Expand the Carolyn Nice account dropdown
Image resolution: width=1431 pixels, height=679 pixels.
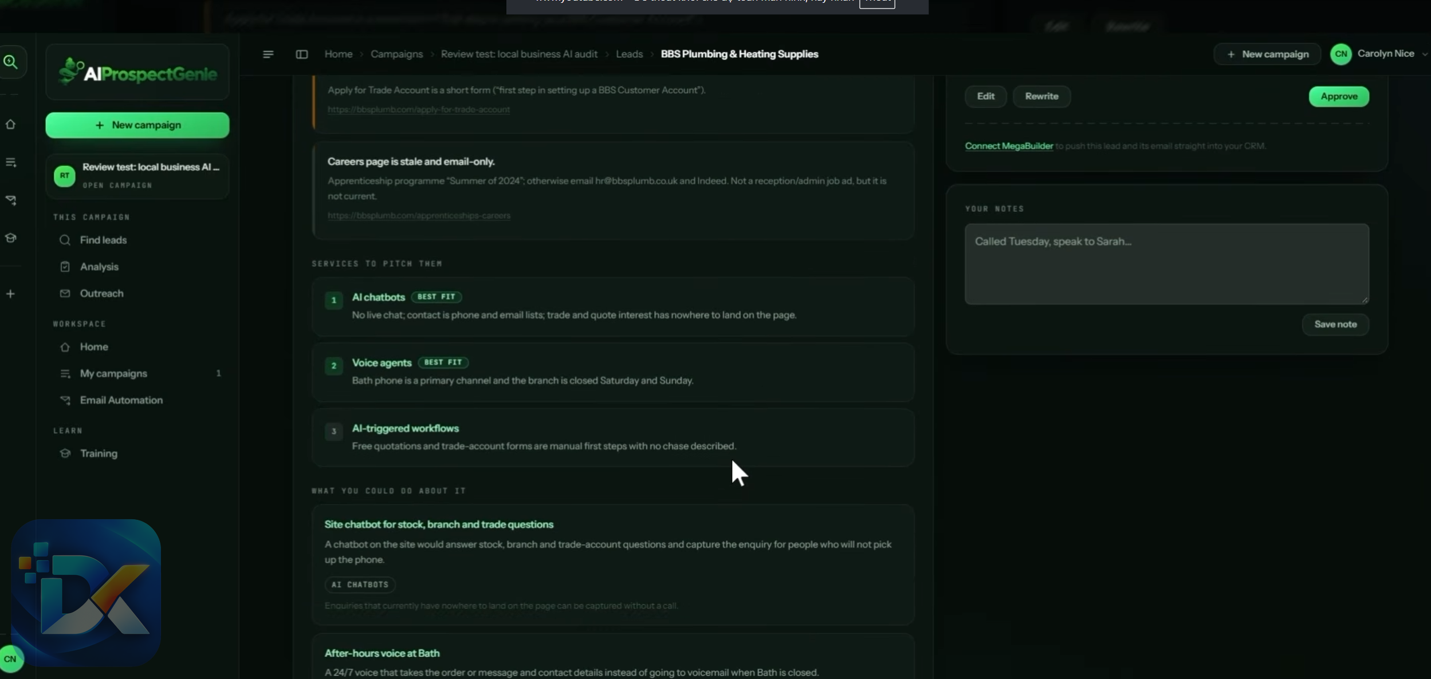(x=1425, y=54)
